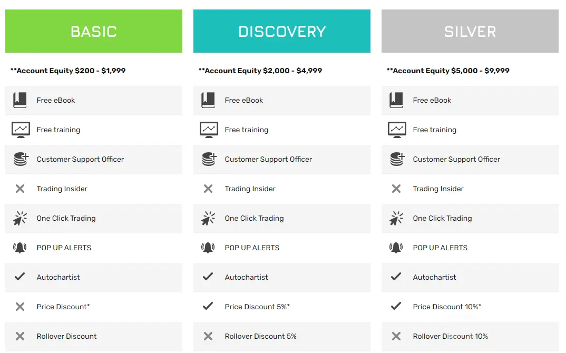566x353 pixels.
Task: Click the Free eBook book icon under Basic
Action: pos(20,100)
